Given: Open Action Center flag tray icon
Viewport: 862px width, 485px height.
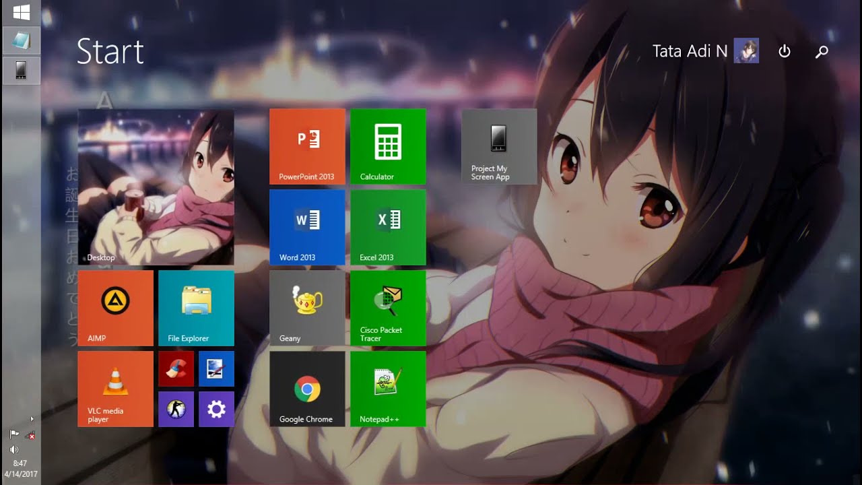Looking at the screenshot, I should click(x=14, y=434).
